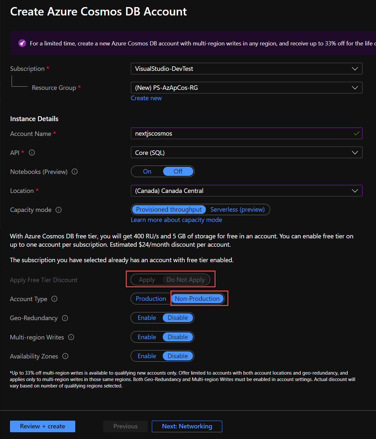This screenshot has height=439, width=376.
Task: Click the Create new resource group link
Action: click(146, 98)
